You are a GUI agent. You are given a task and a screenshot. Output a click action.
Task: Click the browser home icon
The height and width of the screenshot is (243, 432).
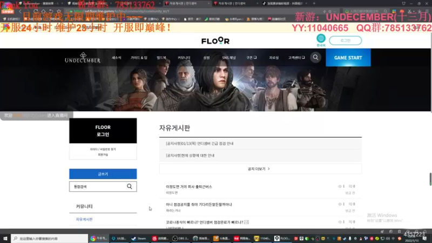(x=44, y=11)
